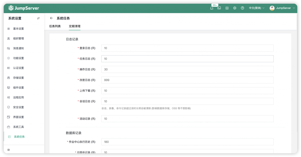Screen dimensions: 301x157
Task: Click the 操作日志 (天) input field
Action: (x=187, y=69)
